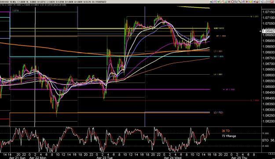This screenshot has width=275, height=159.
Task: Select the diagonal line drawing tool
Action: pyautogui.click(x=239, y=2)
